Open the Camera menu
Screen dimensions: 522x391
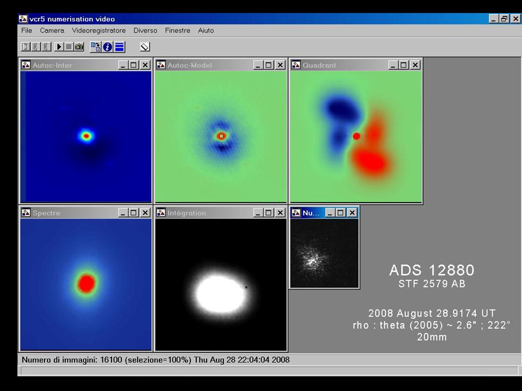(x=52, y=30)
